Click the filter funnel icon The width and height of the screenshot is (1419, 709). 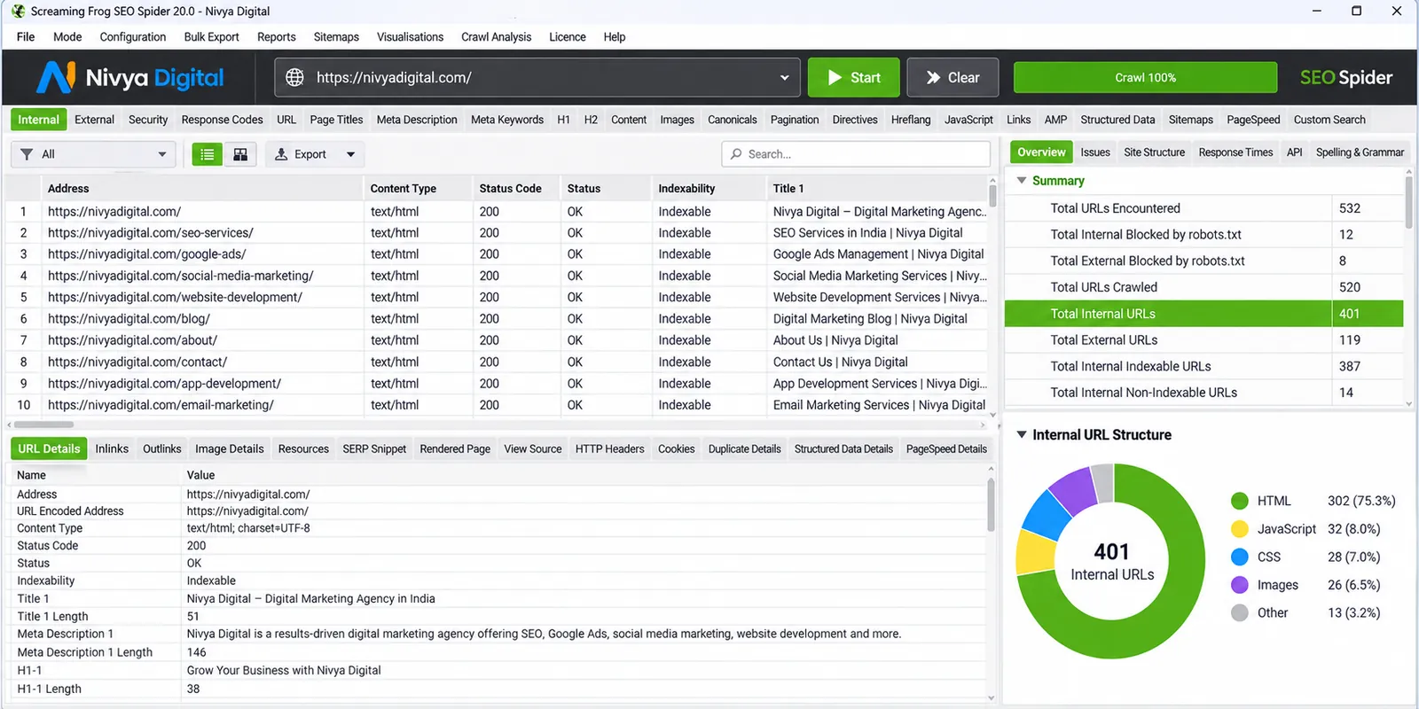27,154
